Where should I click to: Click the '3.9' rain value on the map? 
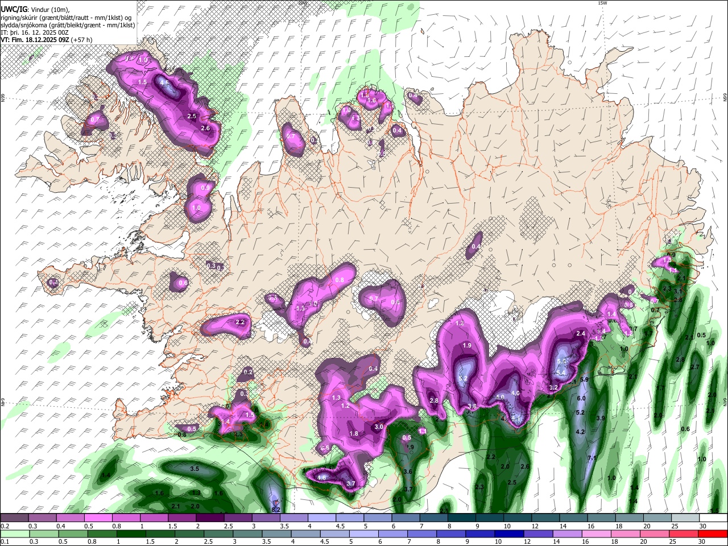[600, 418]
